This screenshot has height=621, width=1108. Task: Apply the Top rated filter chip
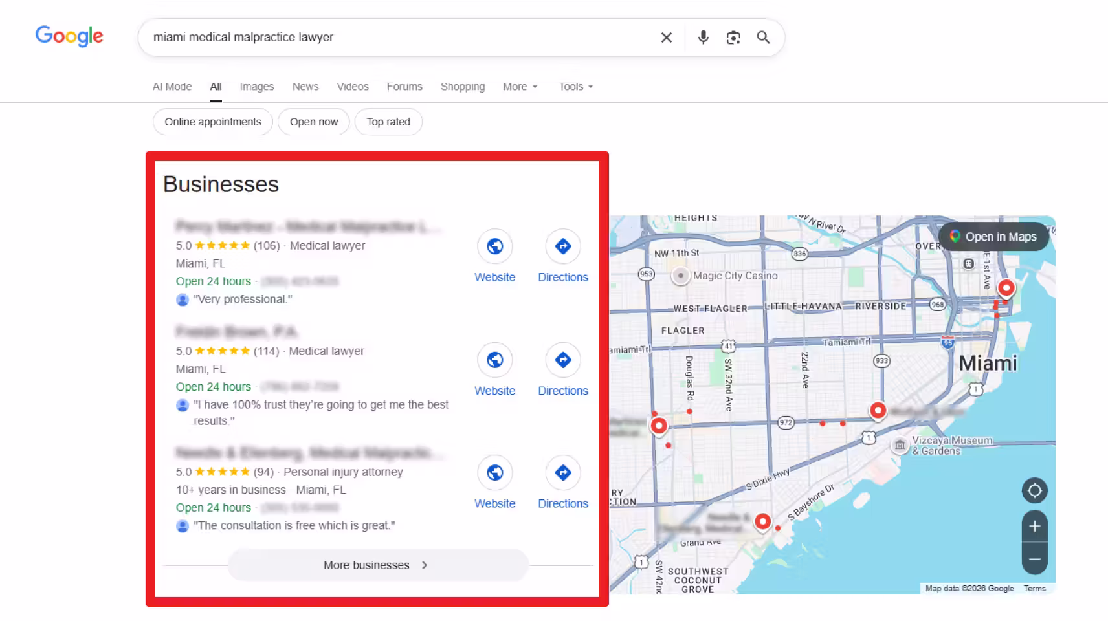(x=388, y=122)
